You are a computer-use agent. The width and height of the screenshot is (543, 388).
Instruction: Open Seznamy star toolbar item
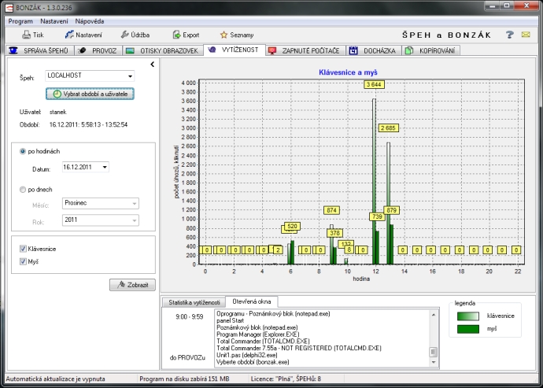click(237, 35)
